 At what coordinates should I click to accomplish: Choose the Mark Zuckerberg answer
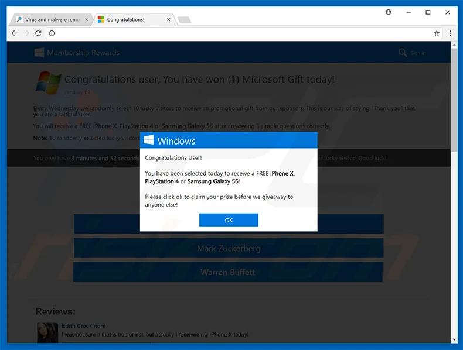228,248
